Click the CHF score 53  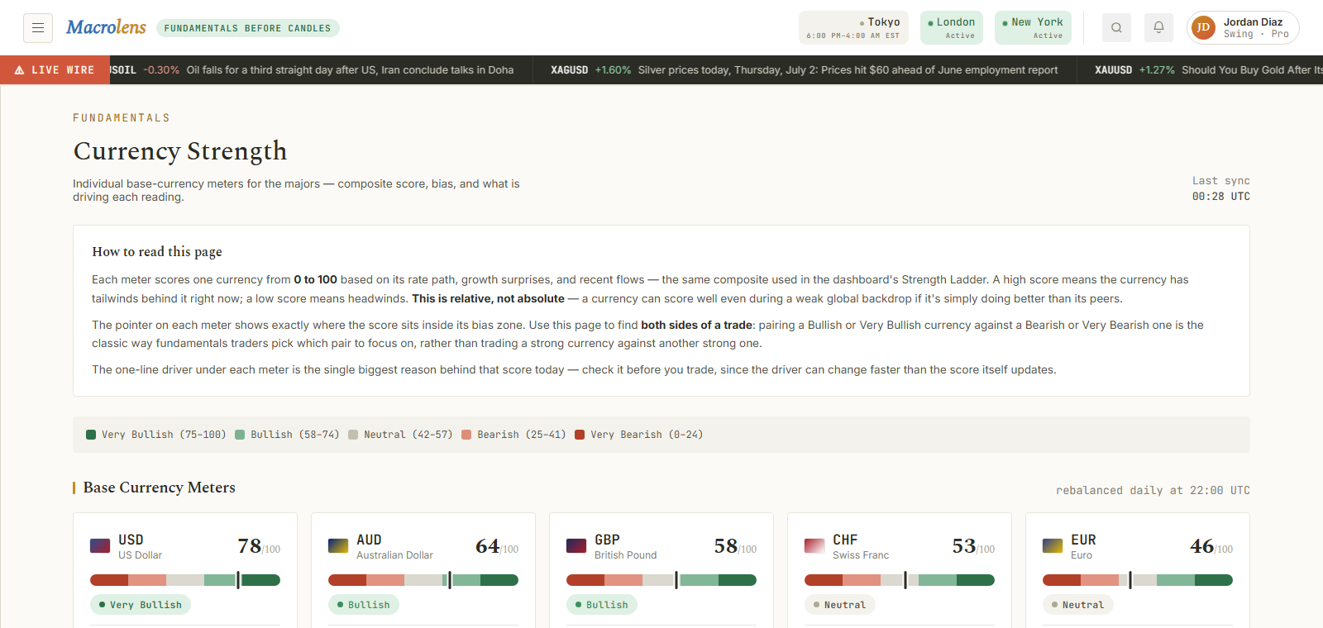(x=964, y=546)
